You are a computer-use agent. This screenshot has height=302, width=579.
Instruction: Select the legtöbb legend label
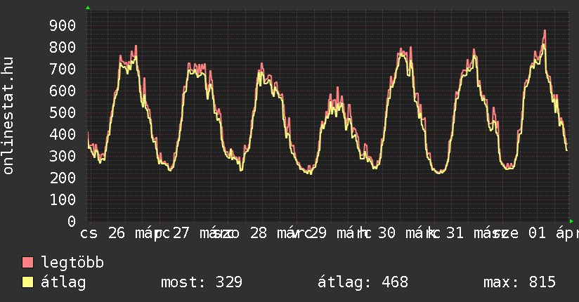pyautogui.click(x=72, y=263)
